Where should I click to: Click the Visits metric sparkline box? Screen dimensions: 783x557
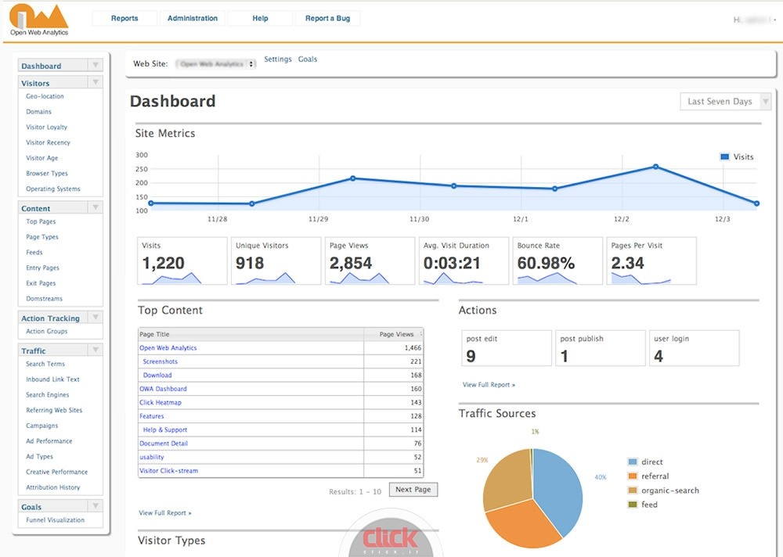pos(182,261)
